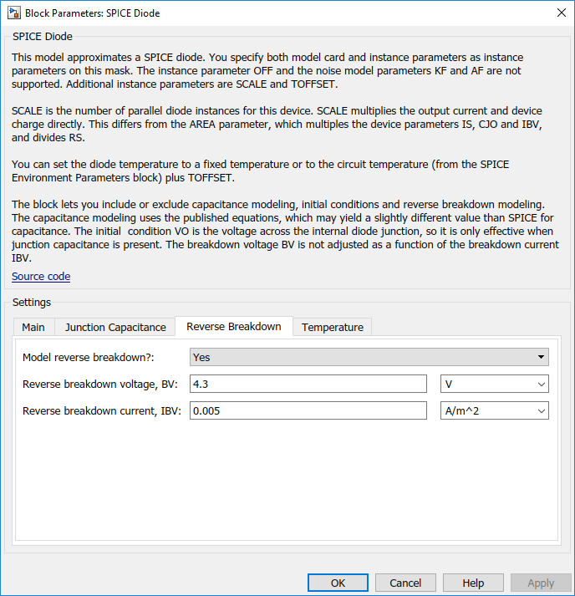Open the BV unit dropdown showing V
Image resolution: width=575 pixels, height=596 pixels.
pos(495,384)
